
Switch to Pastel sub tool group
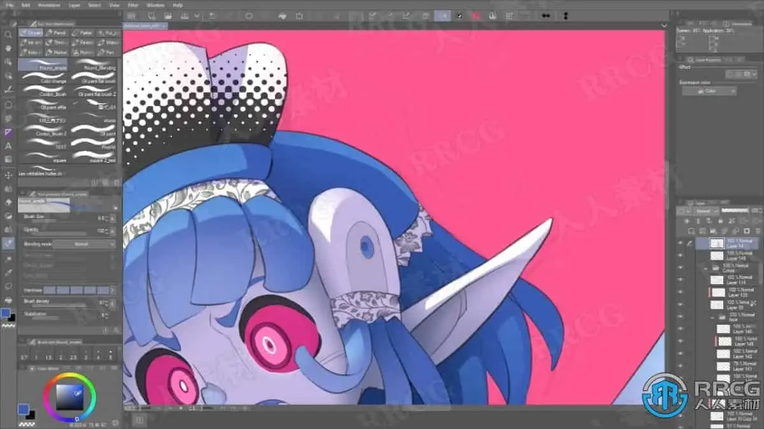coord(81,32)
